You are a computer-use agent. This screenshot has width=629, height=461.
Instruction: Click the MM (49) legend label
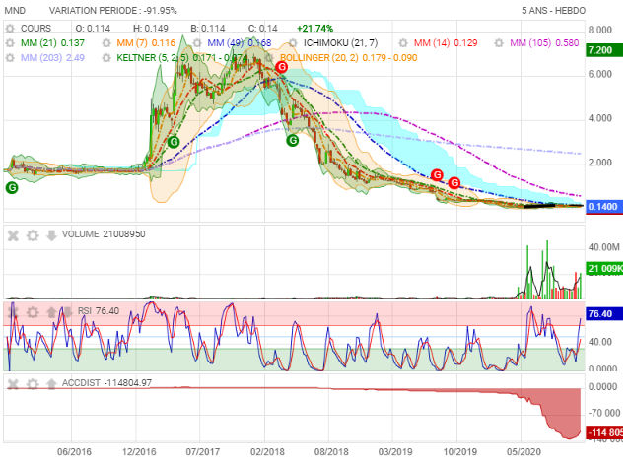coord(225,44)
